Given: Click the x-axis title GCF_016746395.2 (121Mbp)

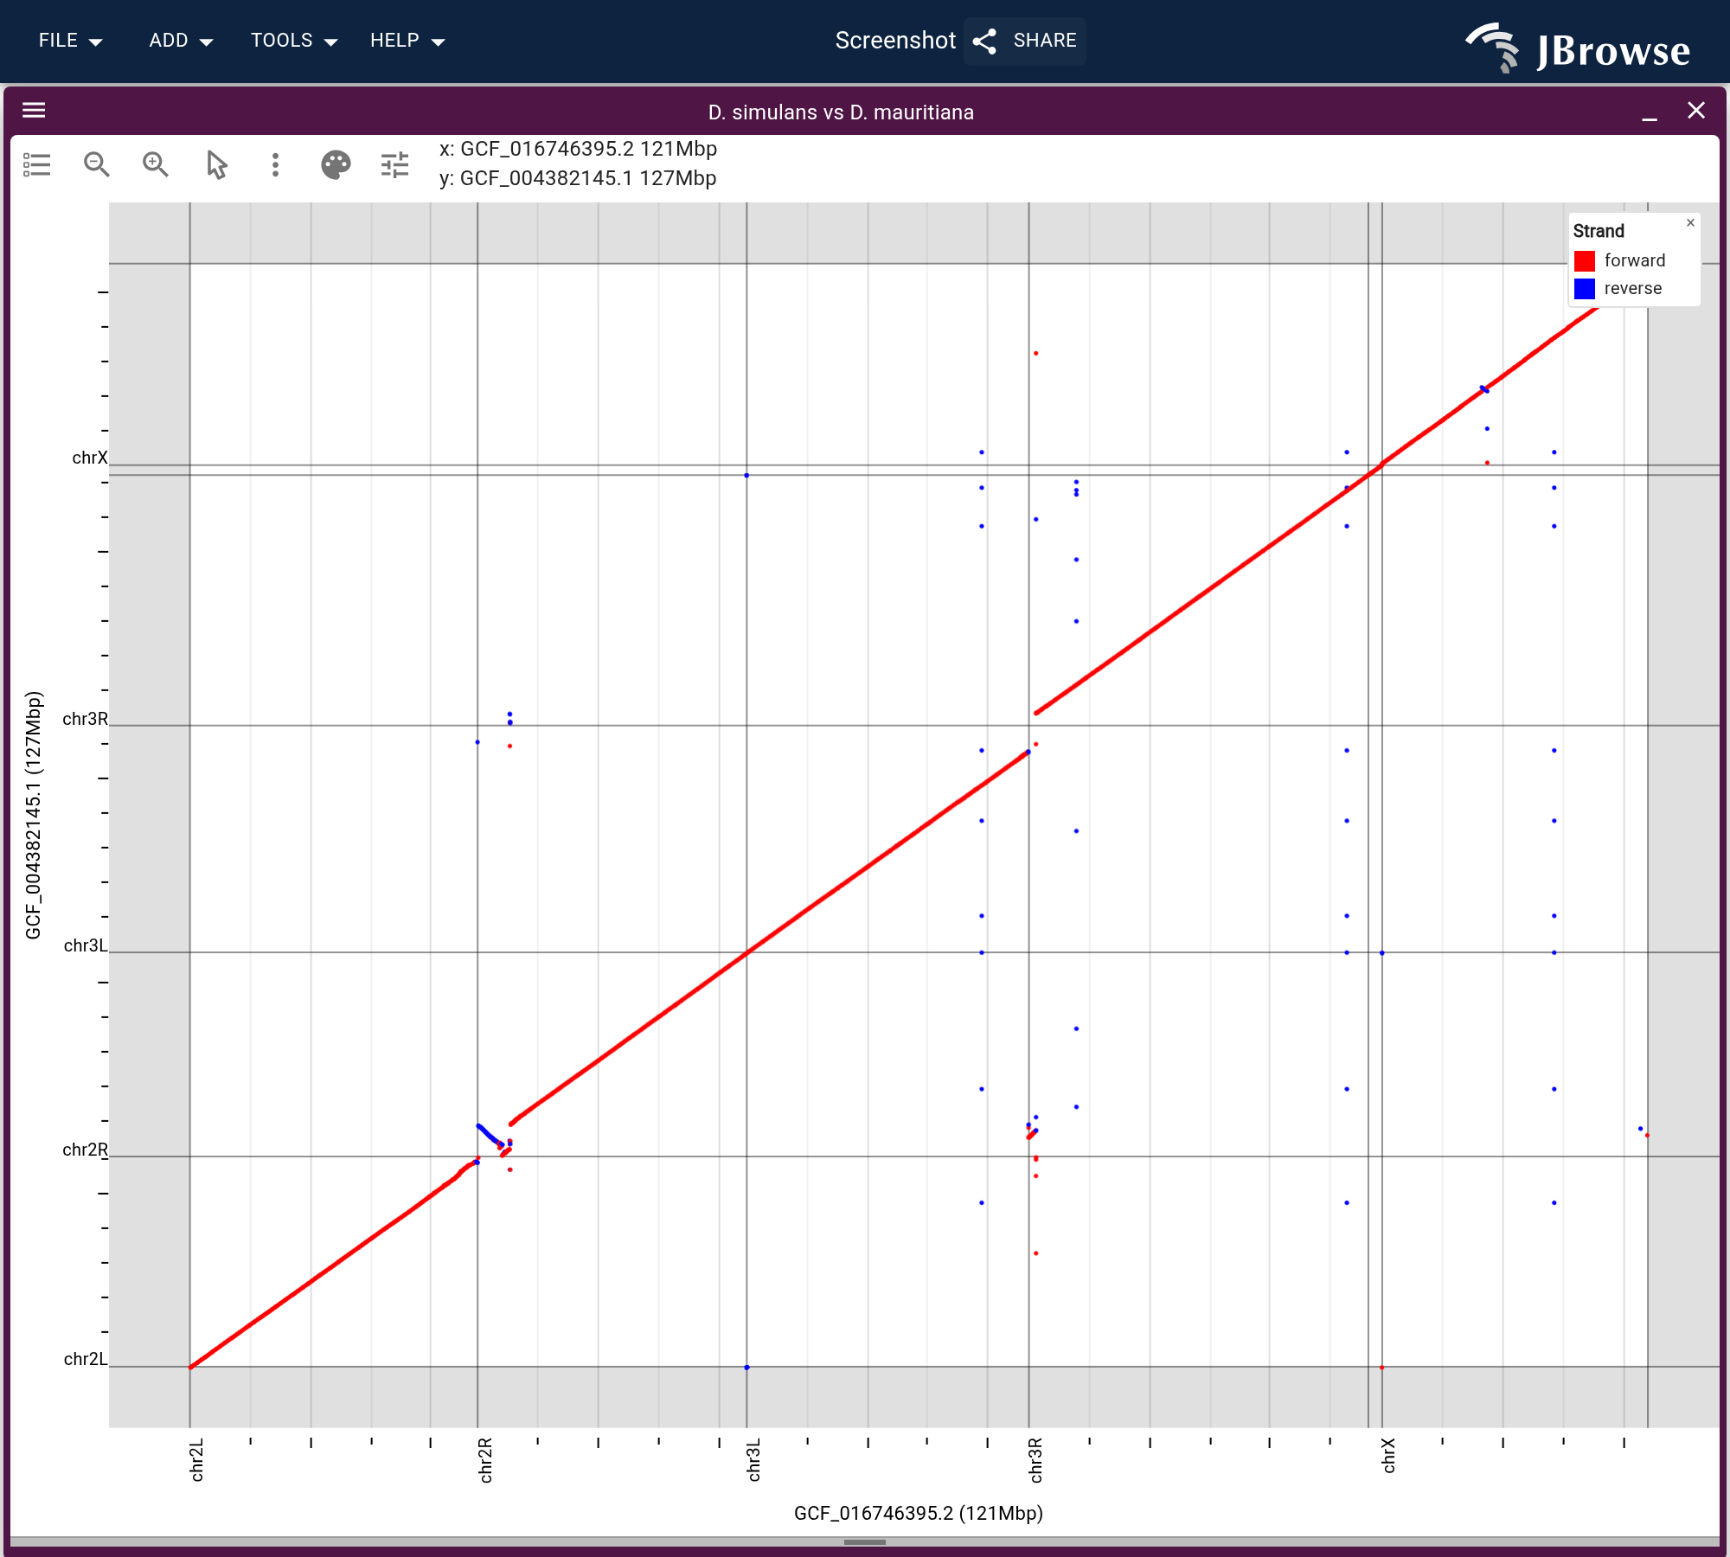Looking at the screenshot, I should (x=919, y=1513).
